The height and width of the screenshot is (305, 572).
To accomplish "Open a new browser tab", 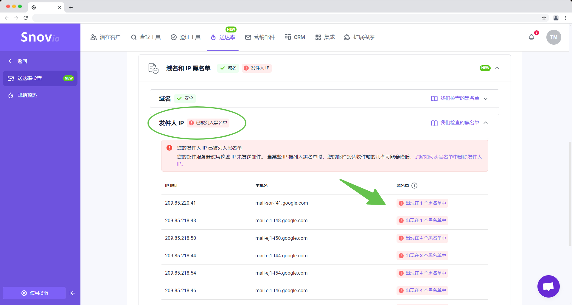I will pyautogui.click(x=71, y=7).
